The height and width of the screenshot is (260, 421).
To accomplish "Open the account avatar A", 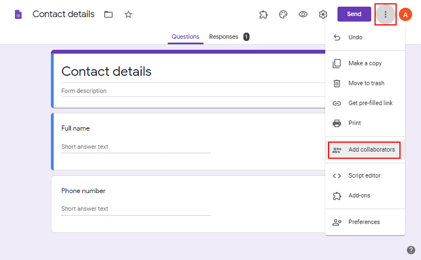I will coord(406,14).
